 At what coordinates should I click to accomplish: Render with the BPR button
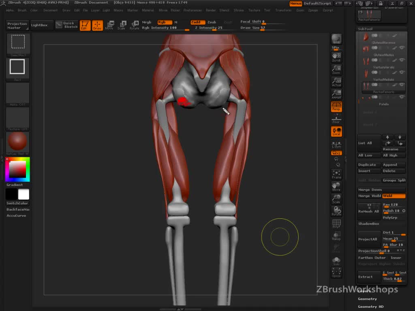(x=336, y=39)
